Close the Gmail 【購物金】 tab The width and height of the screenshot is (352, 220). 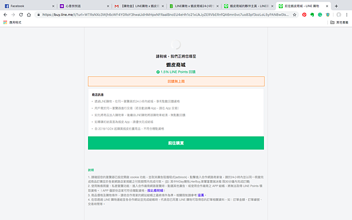[163, 6]
